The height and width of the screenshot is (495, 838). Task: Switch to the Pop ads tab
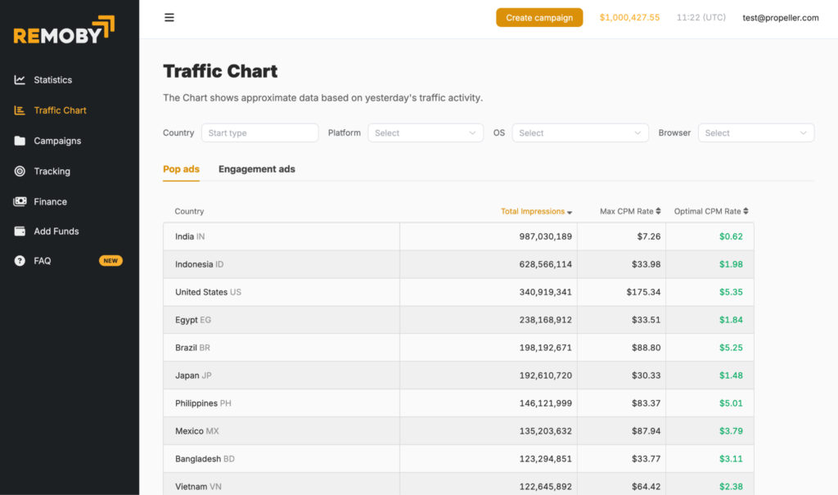coord(181,169)
